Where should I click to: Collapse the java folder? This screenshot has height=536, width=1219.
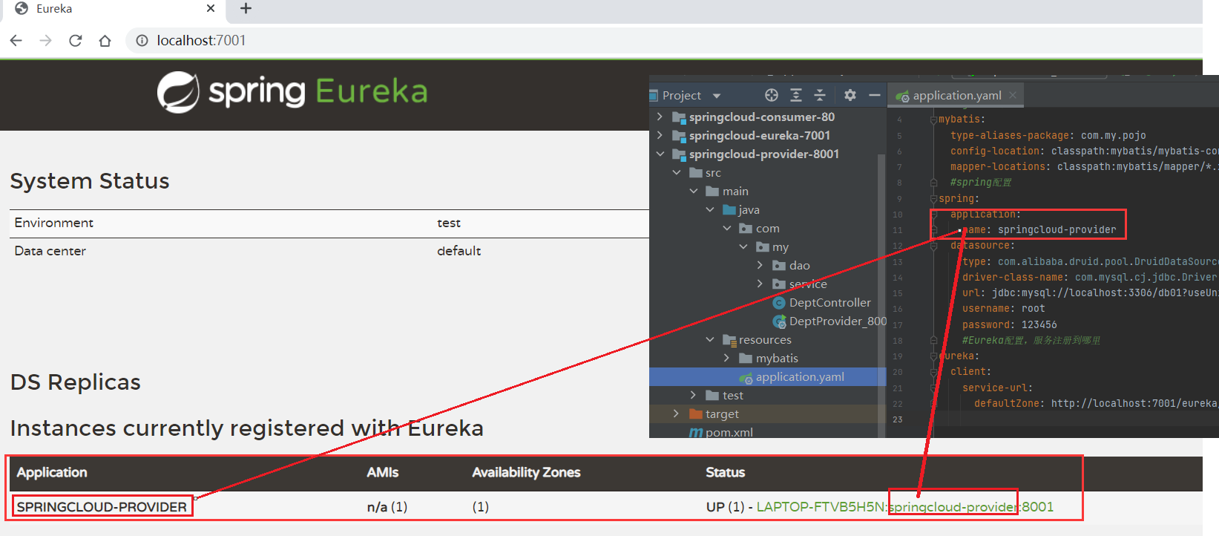[x=710, y=209]
